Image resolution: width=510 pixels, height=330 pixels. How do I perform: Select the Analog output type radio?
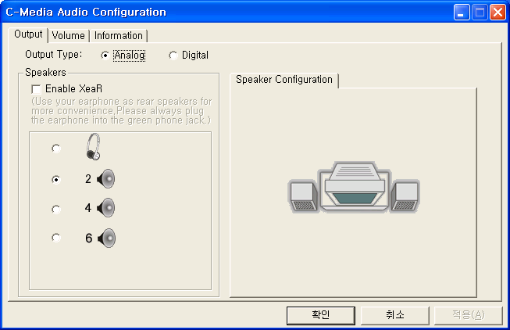tap(105, 56)
